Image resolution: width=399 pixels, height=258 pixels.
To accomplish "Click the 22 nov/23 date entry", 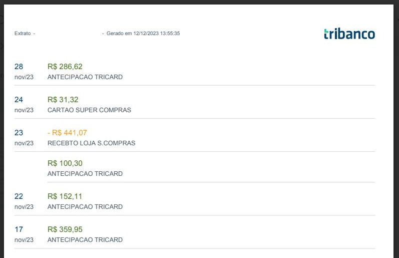I will click(24, 201).
